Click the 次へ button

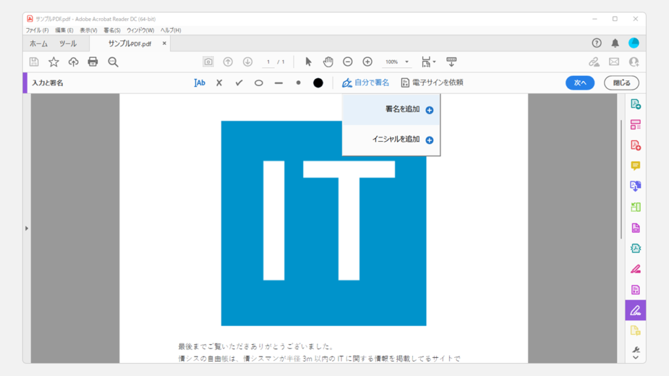pos(580,83)
